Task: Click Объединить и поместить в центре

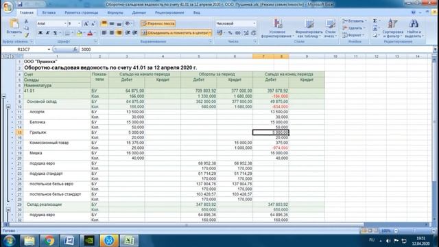Action: [x=175, y=33]
